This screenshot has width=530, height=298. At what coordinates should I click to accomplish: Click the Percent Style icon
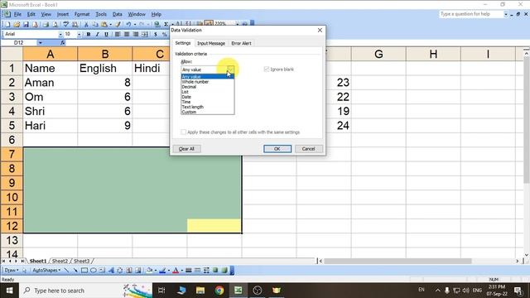tap(165, 34)
